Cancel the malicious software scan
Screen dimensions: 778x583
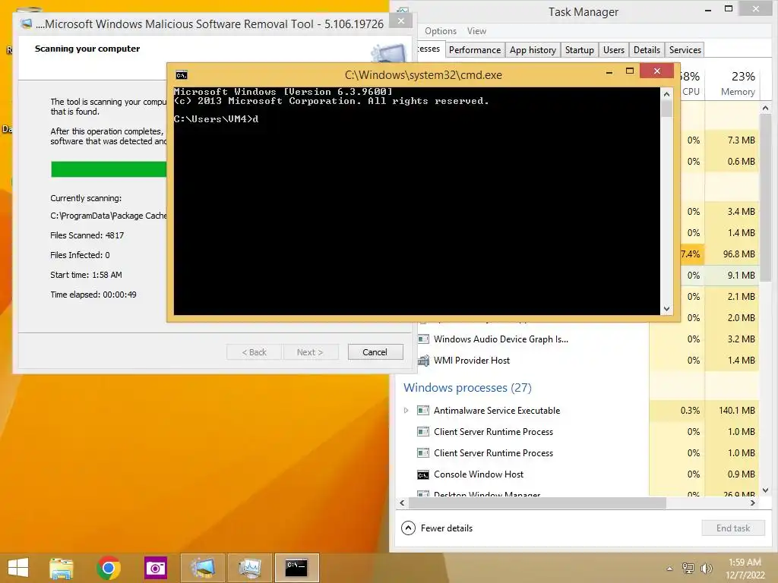coord(375,352)
